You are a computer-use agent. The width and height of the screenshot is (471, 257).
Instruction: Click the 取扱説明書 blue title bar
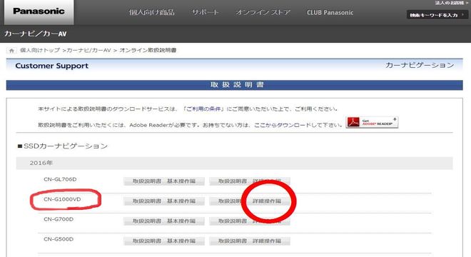click(234, 85)
